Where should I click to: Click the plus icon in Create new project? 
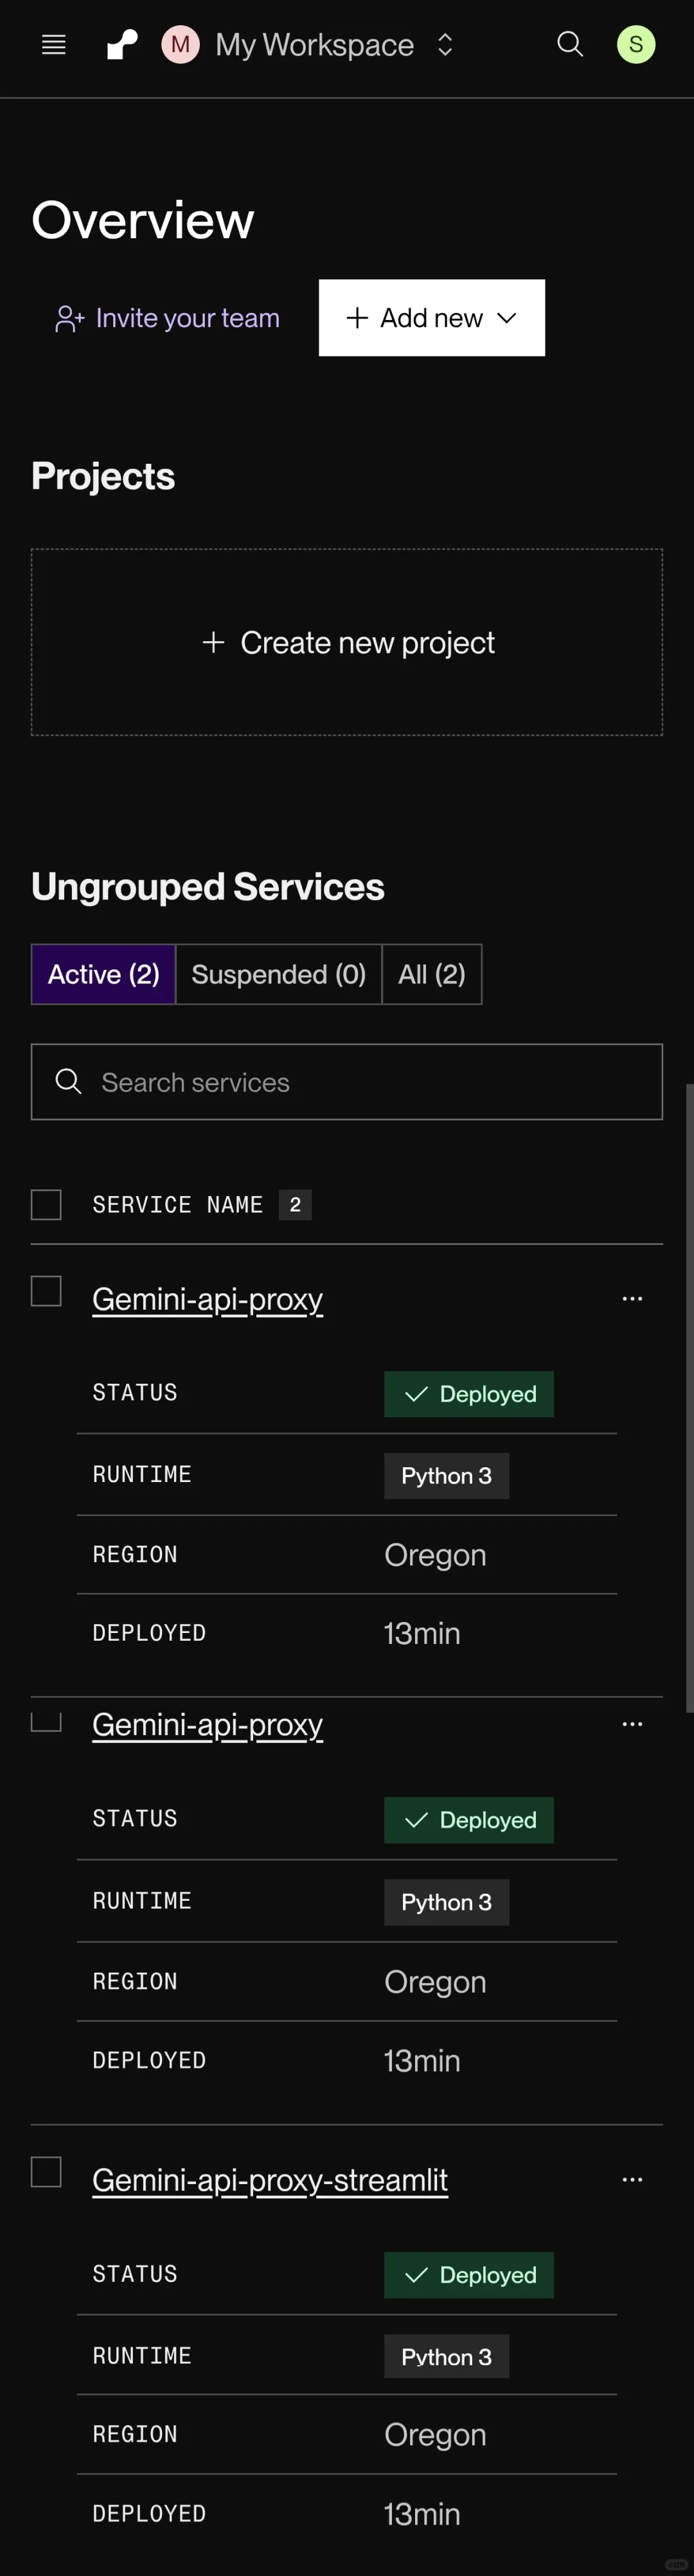(213, 642)
